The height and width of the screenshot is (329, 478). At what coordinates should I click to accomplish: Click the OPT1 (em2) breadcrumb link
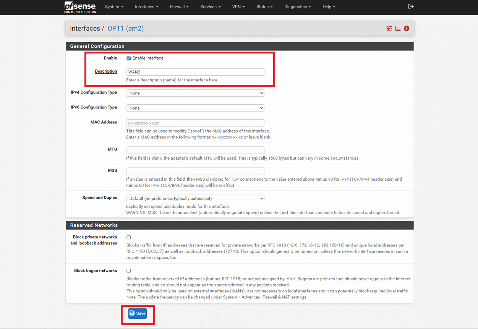(x=125, y=29)
